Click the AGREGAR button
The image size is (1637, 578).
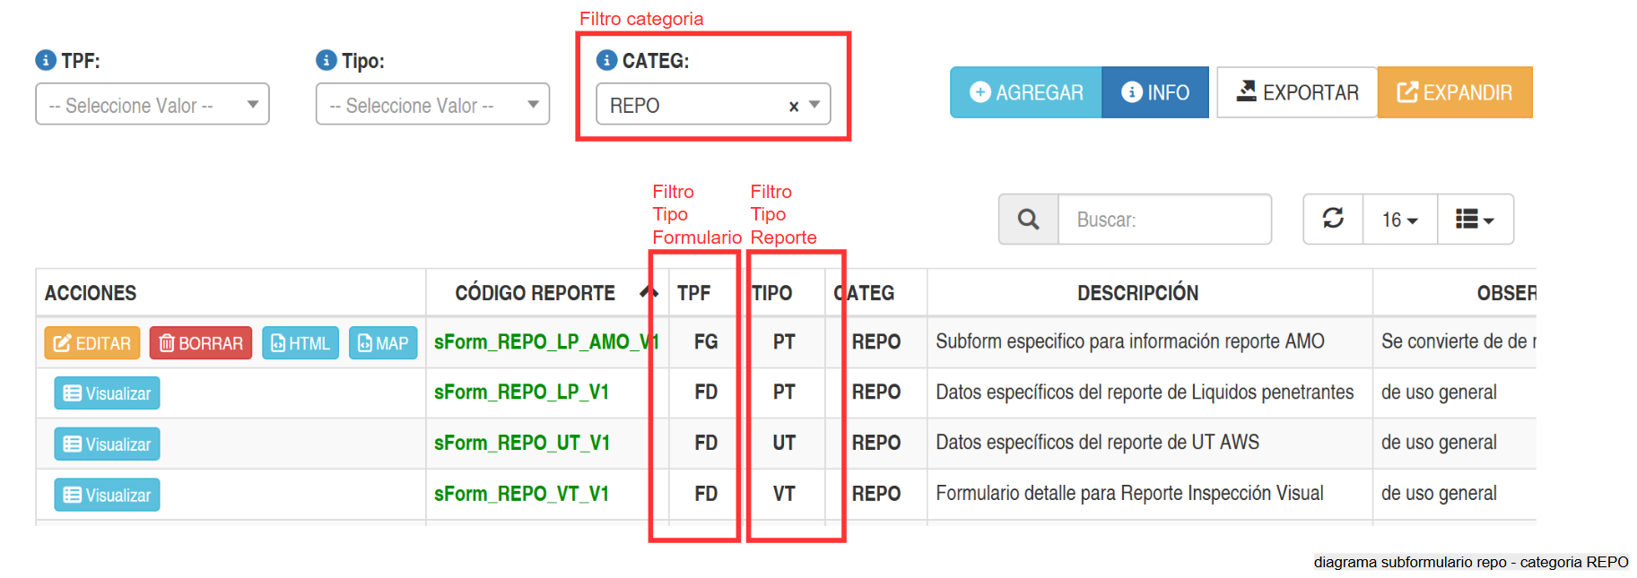tap(1026, 92)
